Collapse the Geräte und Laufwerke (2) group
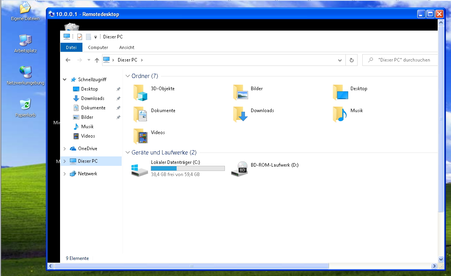451x276 pixels. click(x=128, y=153)
